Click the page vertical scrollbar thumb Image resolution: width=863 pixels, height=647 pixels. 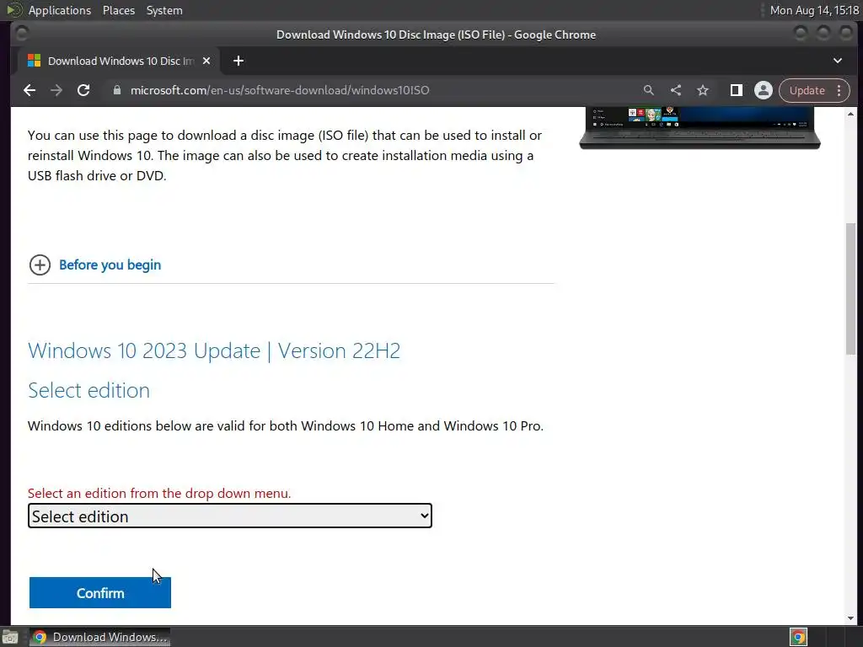(851, 289)
